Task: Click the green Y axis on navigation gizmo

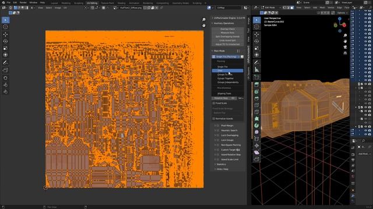Action: pyautogui.click(x=336, y=25)
